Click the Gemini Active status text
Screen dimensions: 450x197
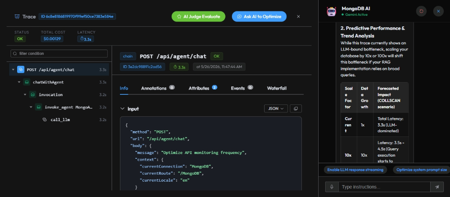pyautogui.click(x=356, y=14)
